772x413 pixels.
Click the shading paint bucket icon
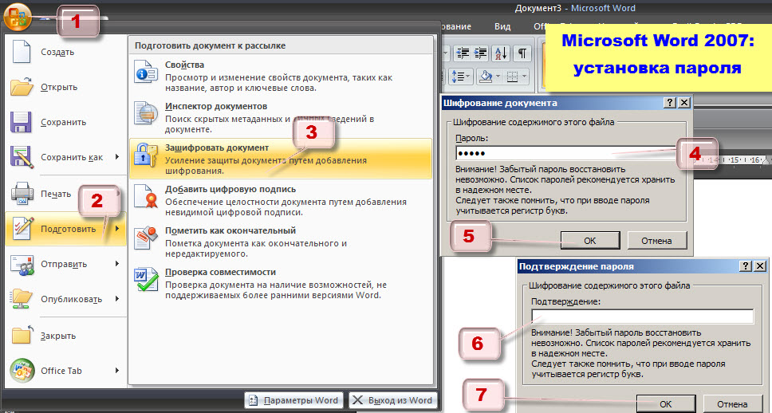(486, 77)
